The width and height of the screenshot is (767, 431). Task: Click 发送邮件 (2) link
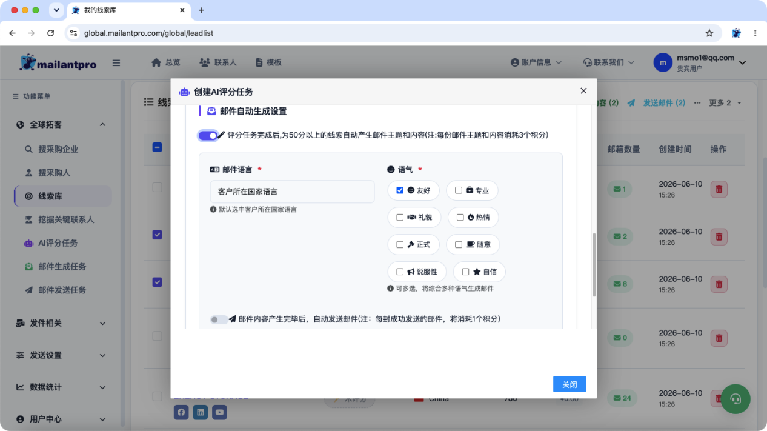pyautogui.click(x=656, y=103)
